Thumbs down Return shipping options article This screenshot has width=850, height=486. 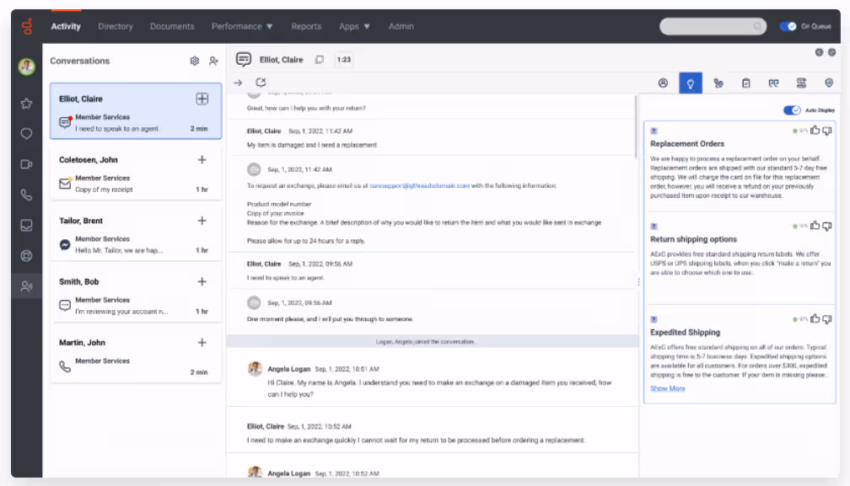click(x=827, y=227)
